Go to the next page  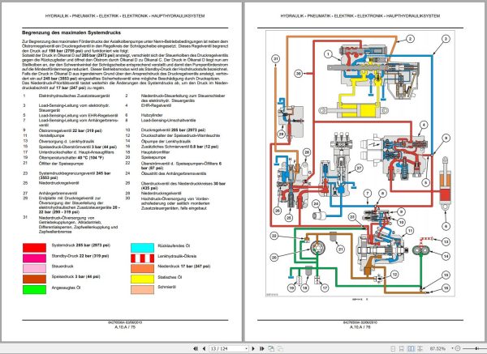click(x=253, y=348)
